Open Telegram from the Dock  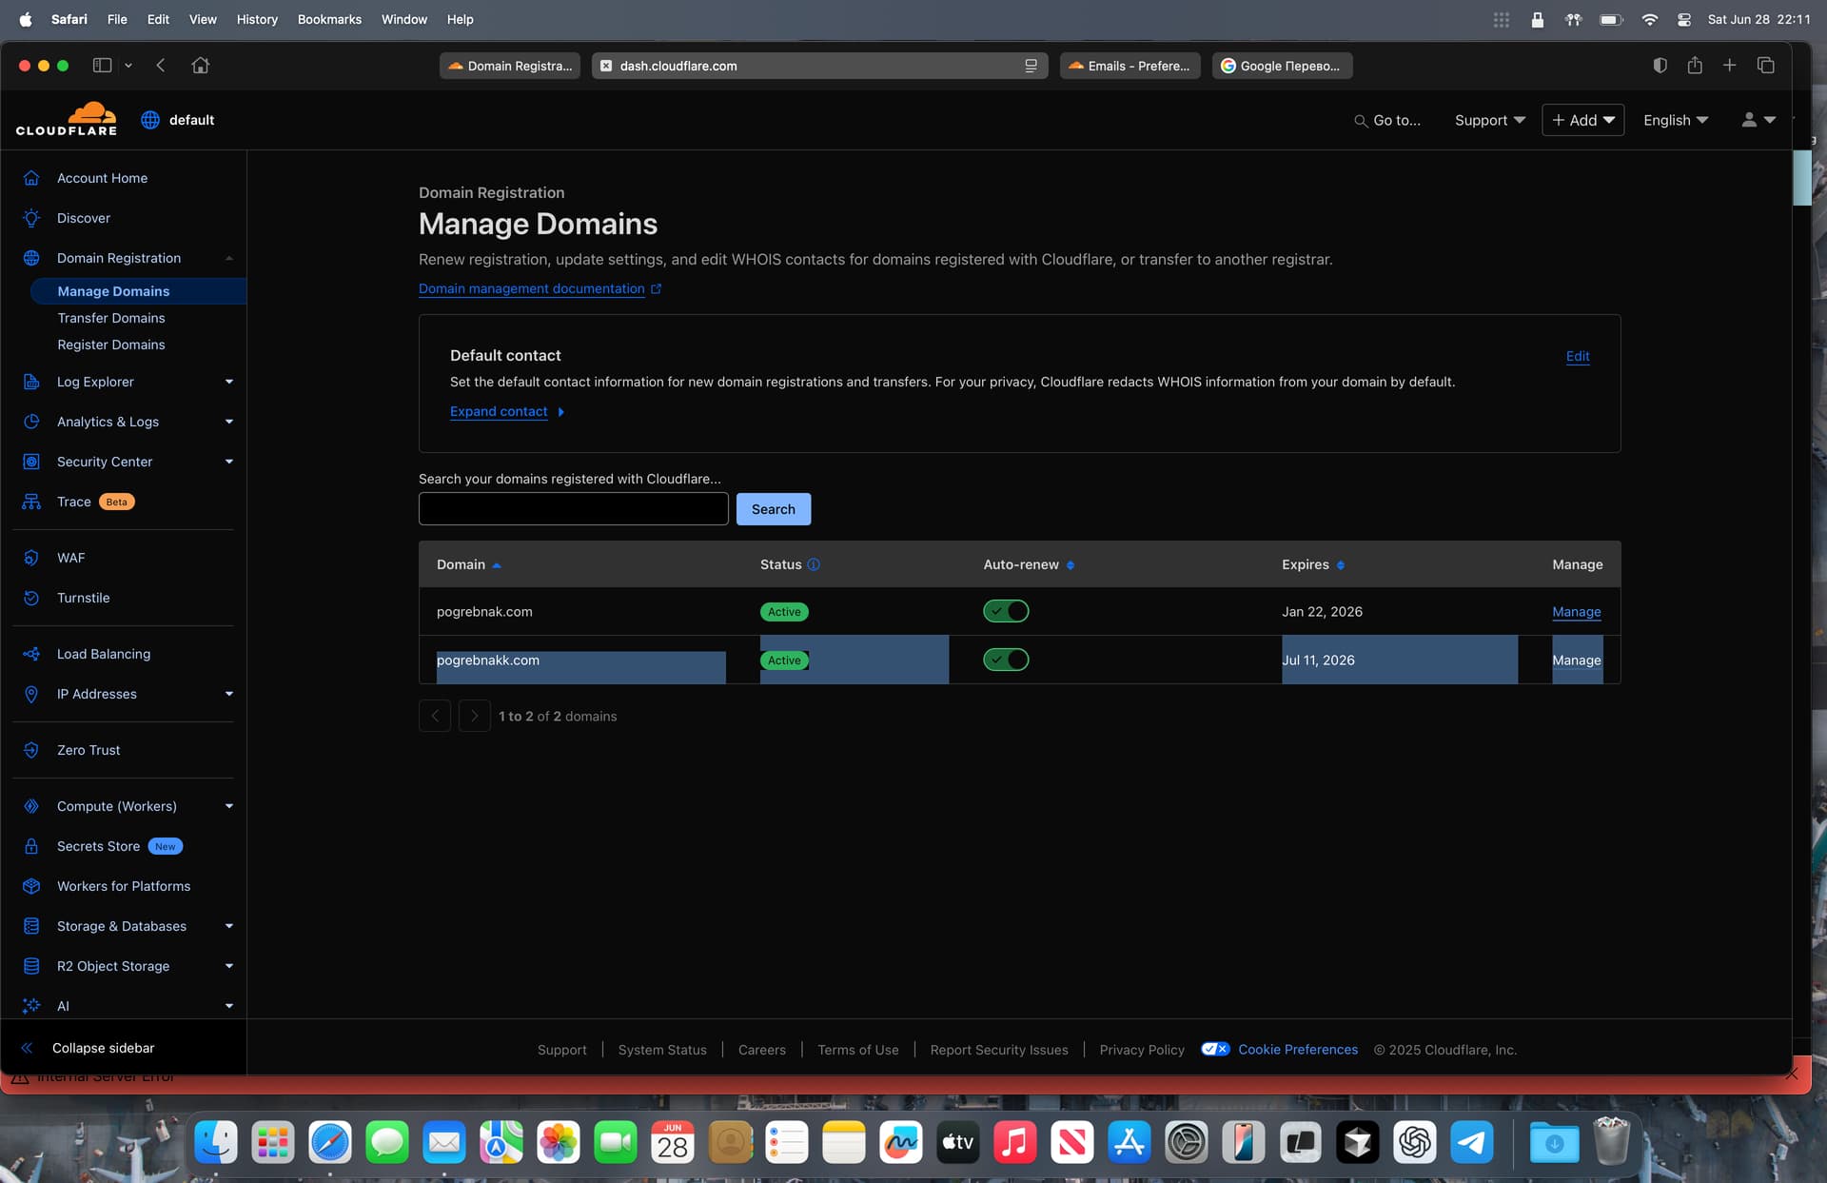1472,1142
